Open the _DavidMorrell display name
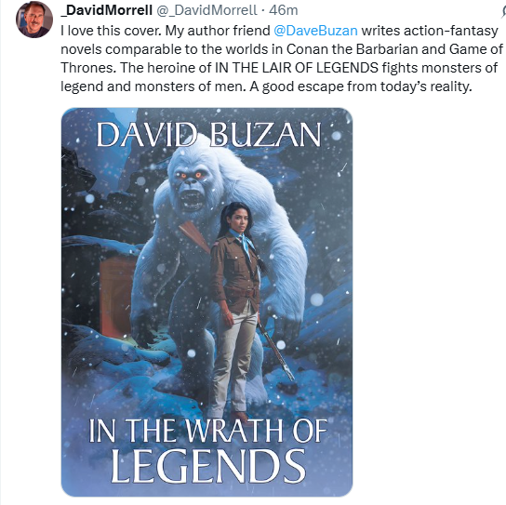This screenshot has height=505, width=506. tap(106, 10)
